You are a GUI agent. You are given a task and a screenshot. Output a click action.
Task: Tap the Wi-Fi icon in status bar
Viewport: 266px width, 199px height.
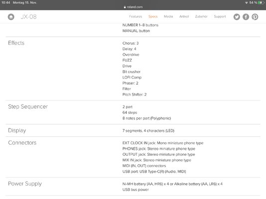[x=247, y=2]
